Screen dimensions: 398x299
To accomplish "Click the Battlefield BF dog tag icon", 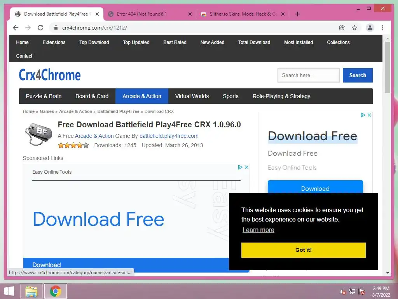I will click(38, 134).
